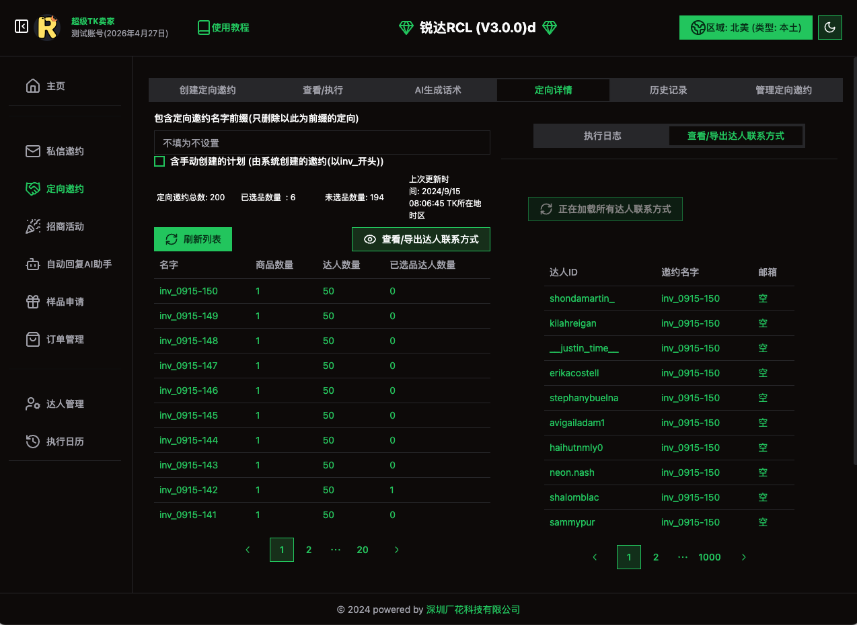Open the 使用教程 tutorial link
857x625 pixels.
(x=223, y=28)
